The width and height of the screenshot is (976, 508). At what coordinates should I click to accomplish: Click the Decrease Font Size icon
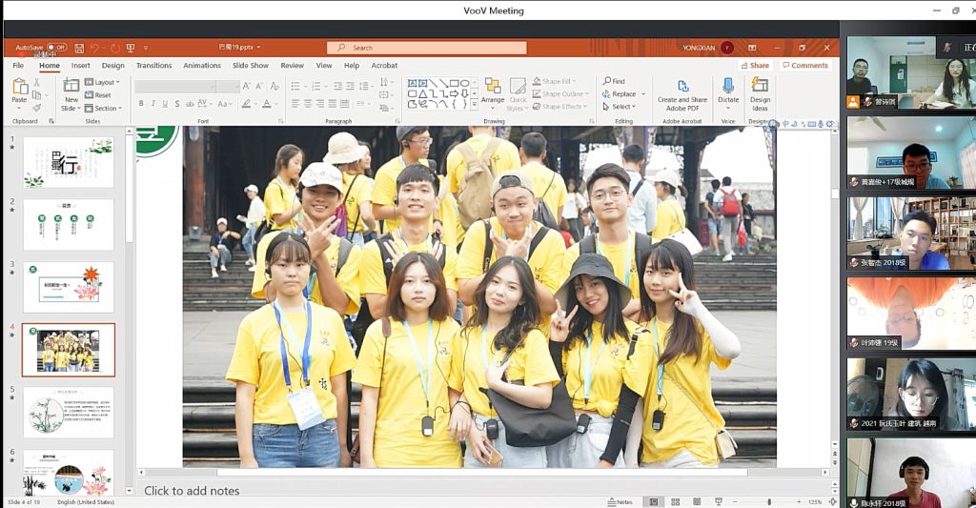click(259, 86)
